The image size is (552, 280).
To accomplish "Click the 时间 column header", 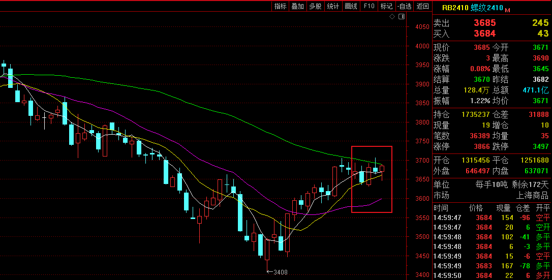I will [x=441, y=208].
